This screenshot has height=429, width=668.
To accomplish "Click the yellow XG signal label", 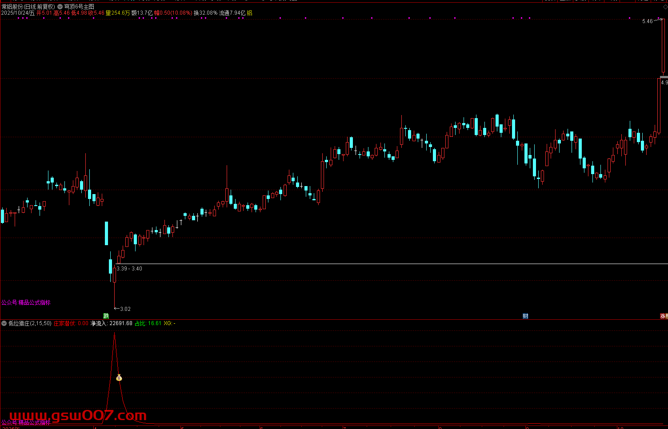I will click(169, 323).
